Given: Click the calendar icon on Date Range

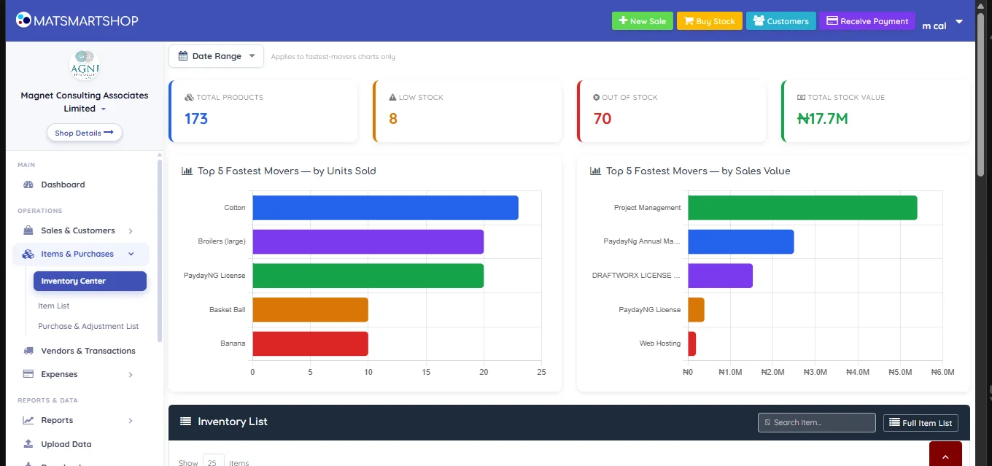Looking at the screenshot, I should tap(182, 56).
